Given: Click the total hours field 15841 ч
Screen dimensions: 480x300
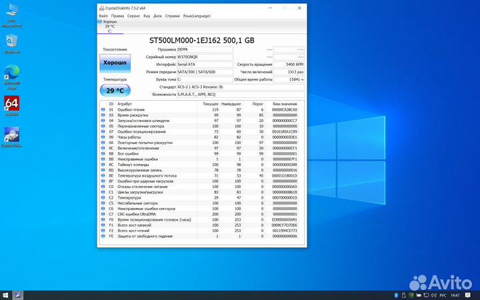Looking at the screenshot, I should (289, 79).
